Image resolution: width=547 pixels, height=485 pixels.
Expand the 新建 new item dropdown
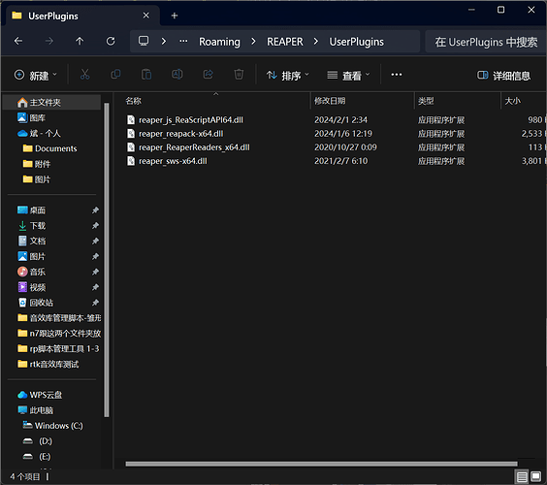35,76
